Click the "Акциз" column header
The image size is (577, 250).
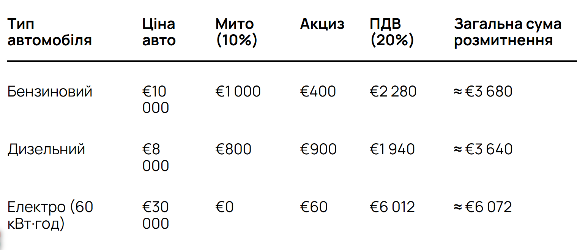[x=322, y=24]
